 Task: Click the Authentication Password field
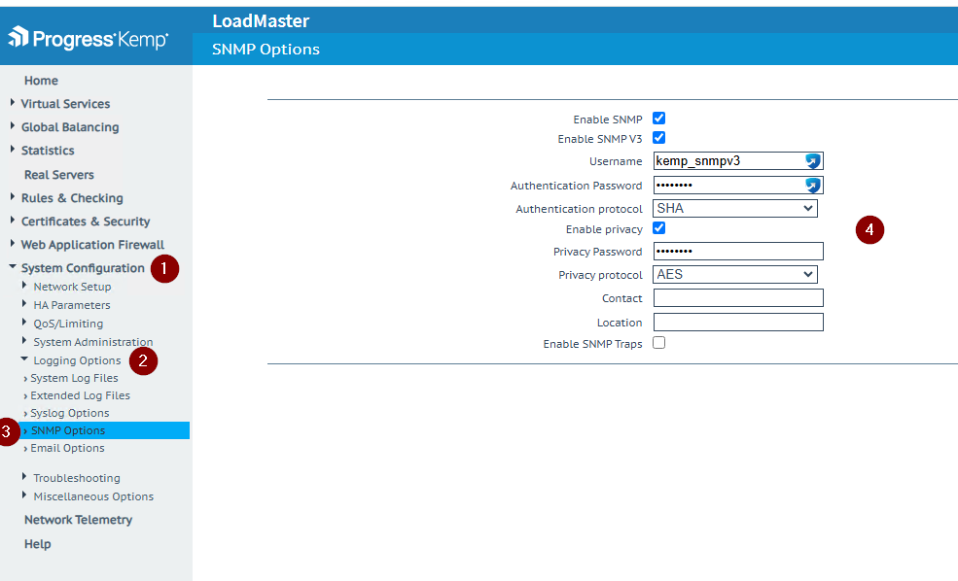(x=738, y=185)
